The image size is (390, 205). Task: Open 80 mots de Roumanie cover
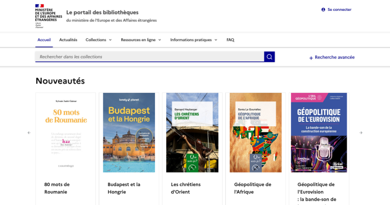66,133
